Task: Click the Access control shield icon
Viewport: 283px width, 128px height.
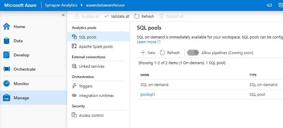Action: (x=74, y=115)
